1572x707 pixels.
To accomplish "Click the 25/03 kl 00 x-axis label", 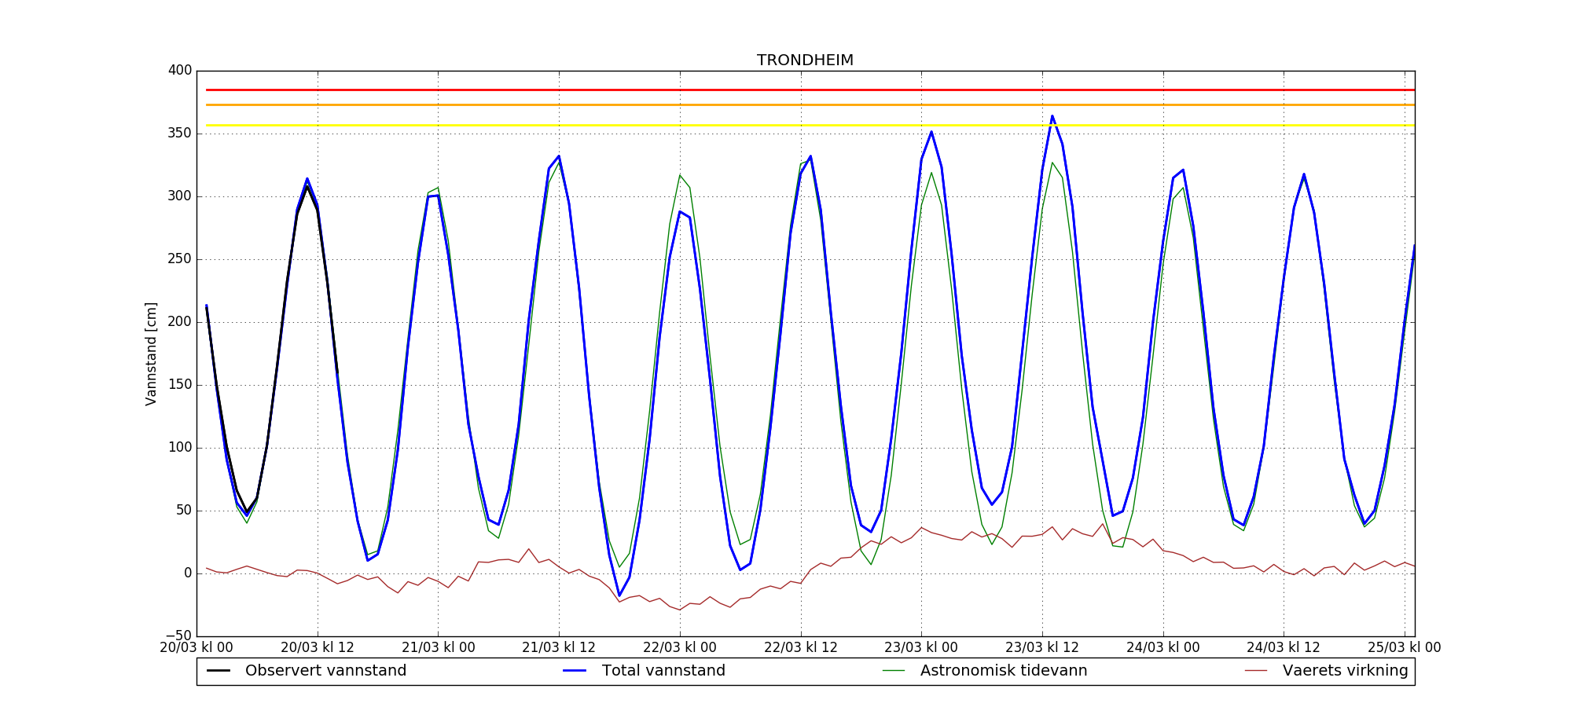I will pyautogui.click(x=1405, y=648).
